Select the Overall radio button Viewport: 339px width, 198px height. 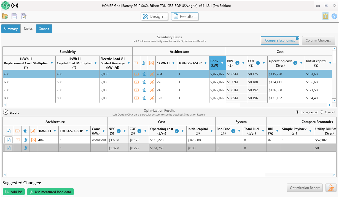click(x=321, y=112)
